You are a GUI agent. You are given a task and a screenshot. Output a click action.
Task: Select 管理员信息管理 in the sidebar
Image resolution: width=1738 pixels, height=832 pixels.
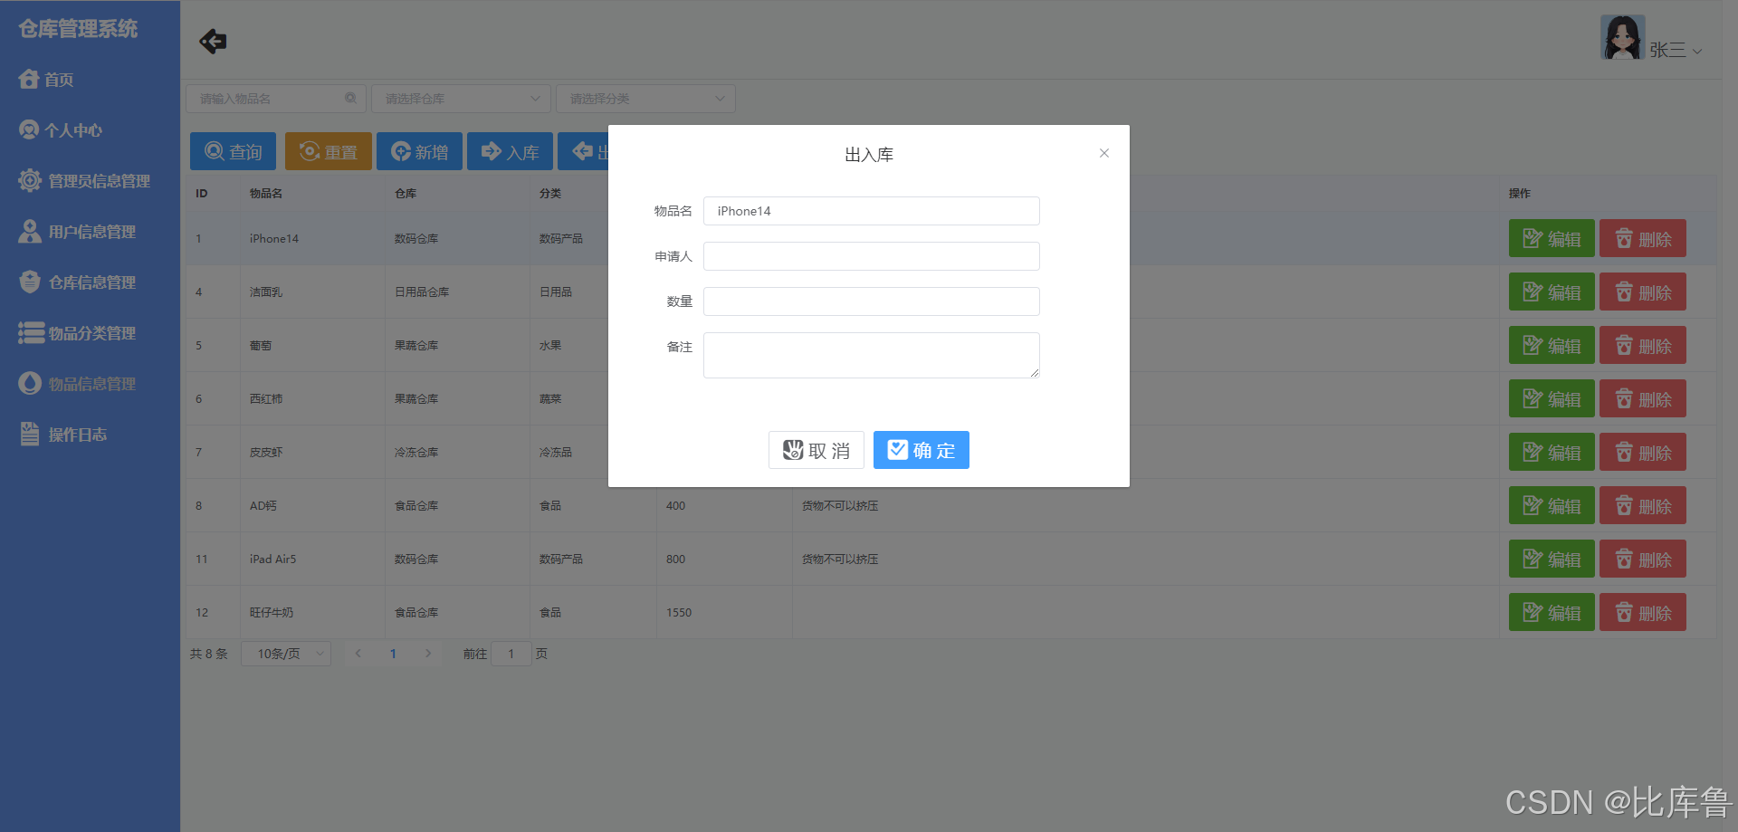[x=98, y=180]
